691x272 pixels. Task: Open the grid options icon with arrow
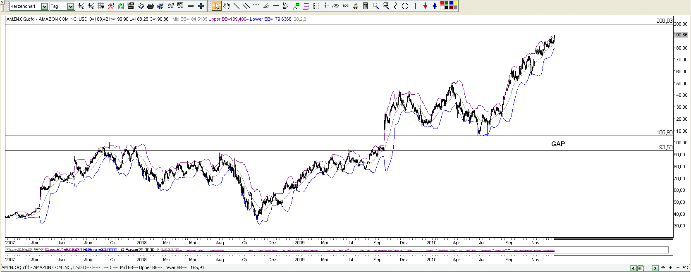(x=101, y=6)
